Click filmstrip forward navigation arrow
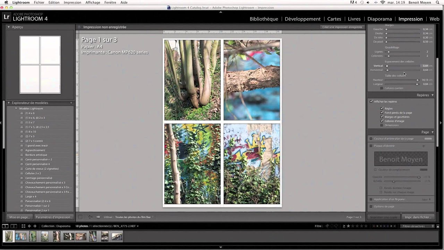The width and height of the screenshot is (444, 250). point(35,226)
